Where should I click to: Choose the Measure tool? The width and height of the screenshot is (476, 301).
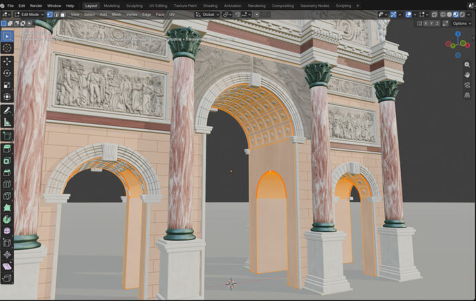coord(7,122)
